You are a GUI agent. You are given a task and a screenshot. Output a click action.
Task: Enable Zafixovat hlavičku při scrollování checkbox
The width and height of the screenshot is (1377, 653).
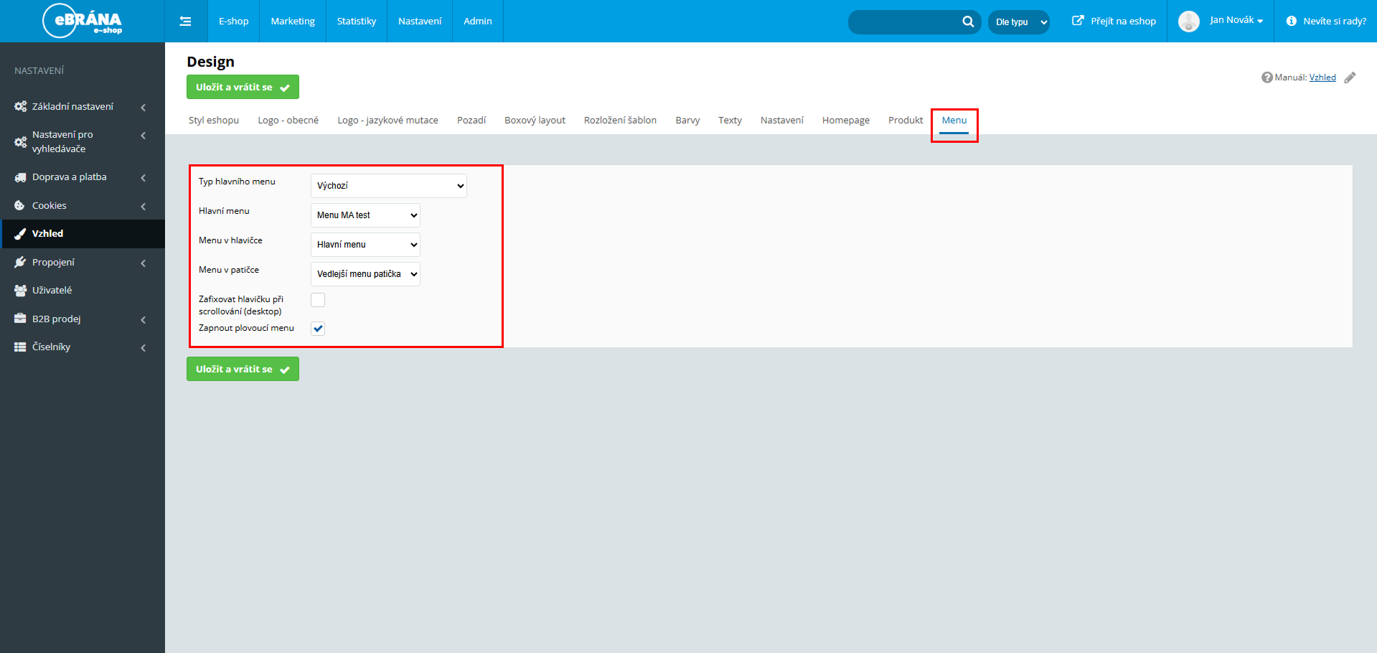point(318,300)
